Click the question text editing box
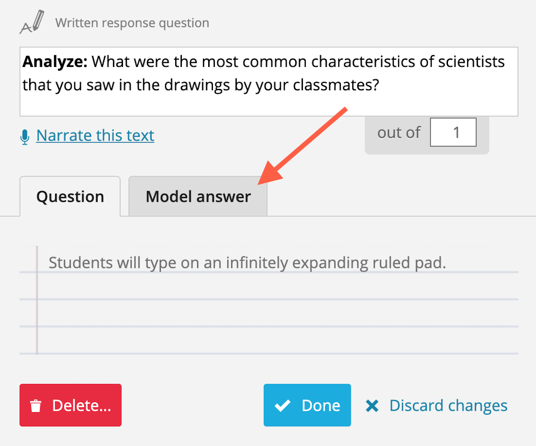This screenshot has height=446, width=536. pos(269,82)
